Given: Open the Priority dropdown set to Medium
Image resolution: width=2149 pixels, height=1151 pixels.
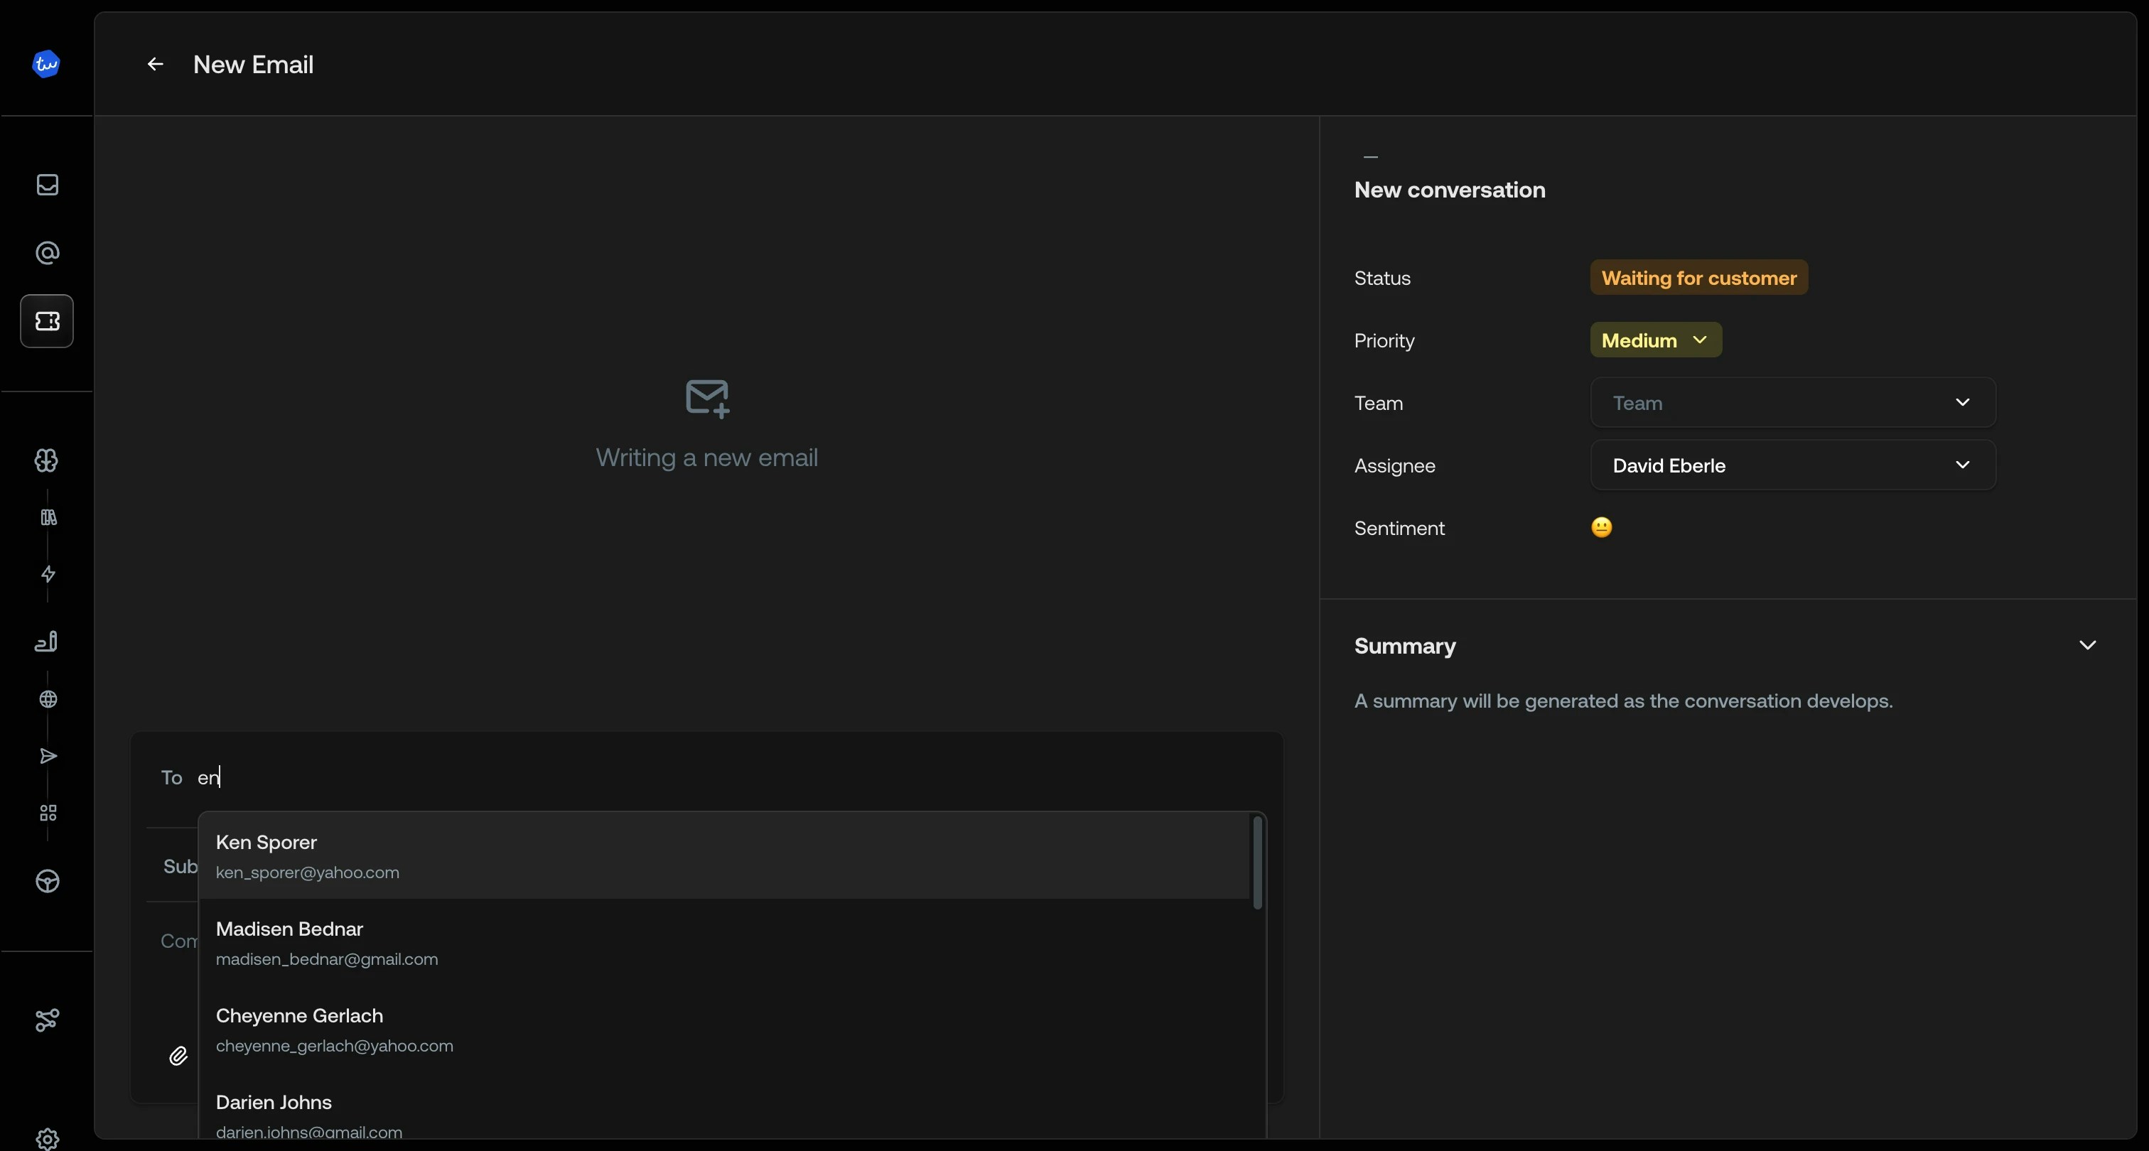Looking at the screenshot, I should [1655, 340].
